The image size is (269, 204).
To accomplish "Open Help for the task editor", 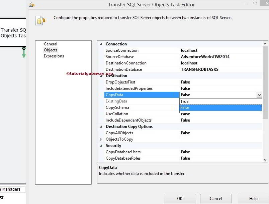I will (253, 198).
